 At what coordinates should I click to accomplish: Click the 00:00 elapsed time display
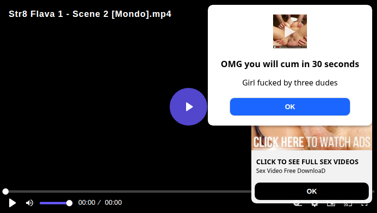[87, 202]
